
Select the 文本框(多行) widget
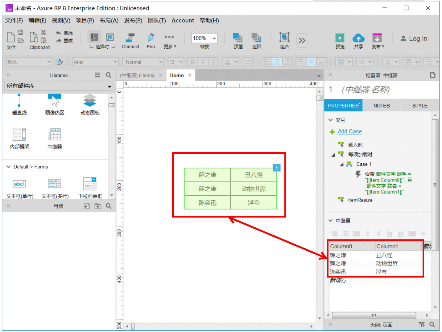click(x=55, y=188)
